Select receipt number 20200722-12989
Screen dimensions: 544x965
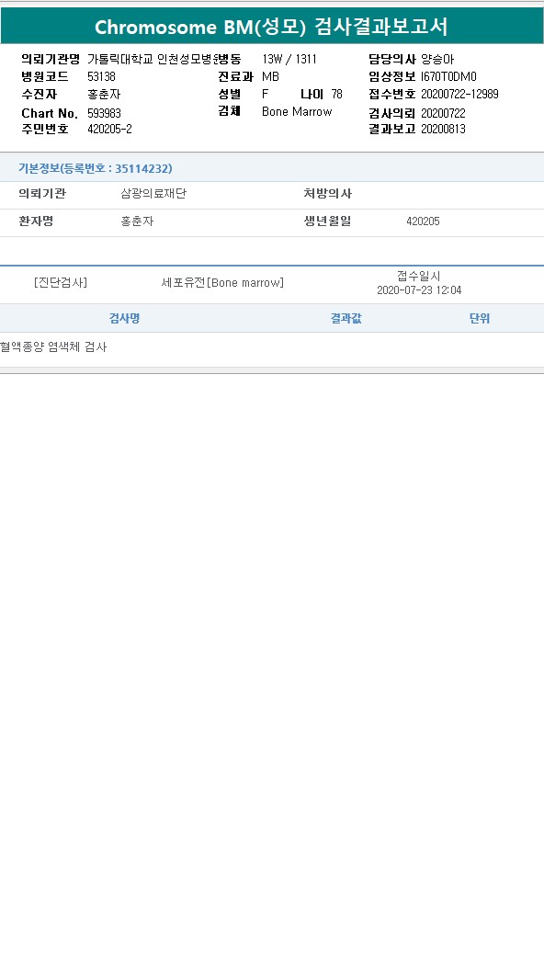click(x=459, y=94)
